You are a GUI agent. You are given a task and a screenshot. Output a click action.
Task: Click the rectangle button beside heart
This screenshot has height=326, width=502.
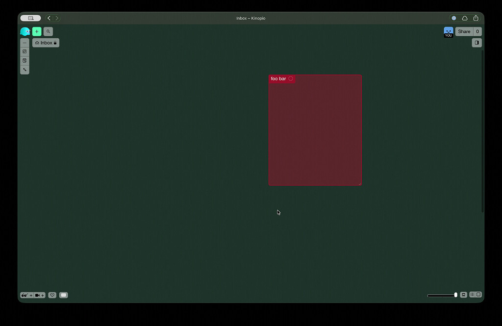pos(63,295)
